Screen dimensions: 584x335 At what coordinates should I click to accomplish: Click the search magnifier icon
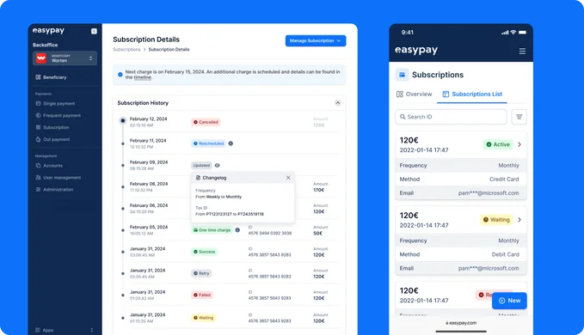pos(403,117)
